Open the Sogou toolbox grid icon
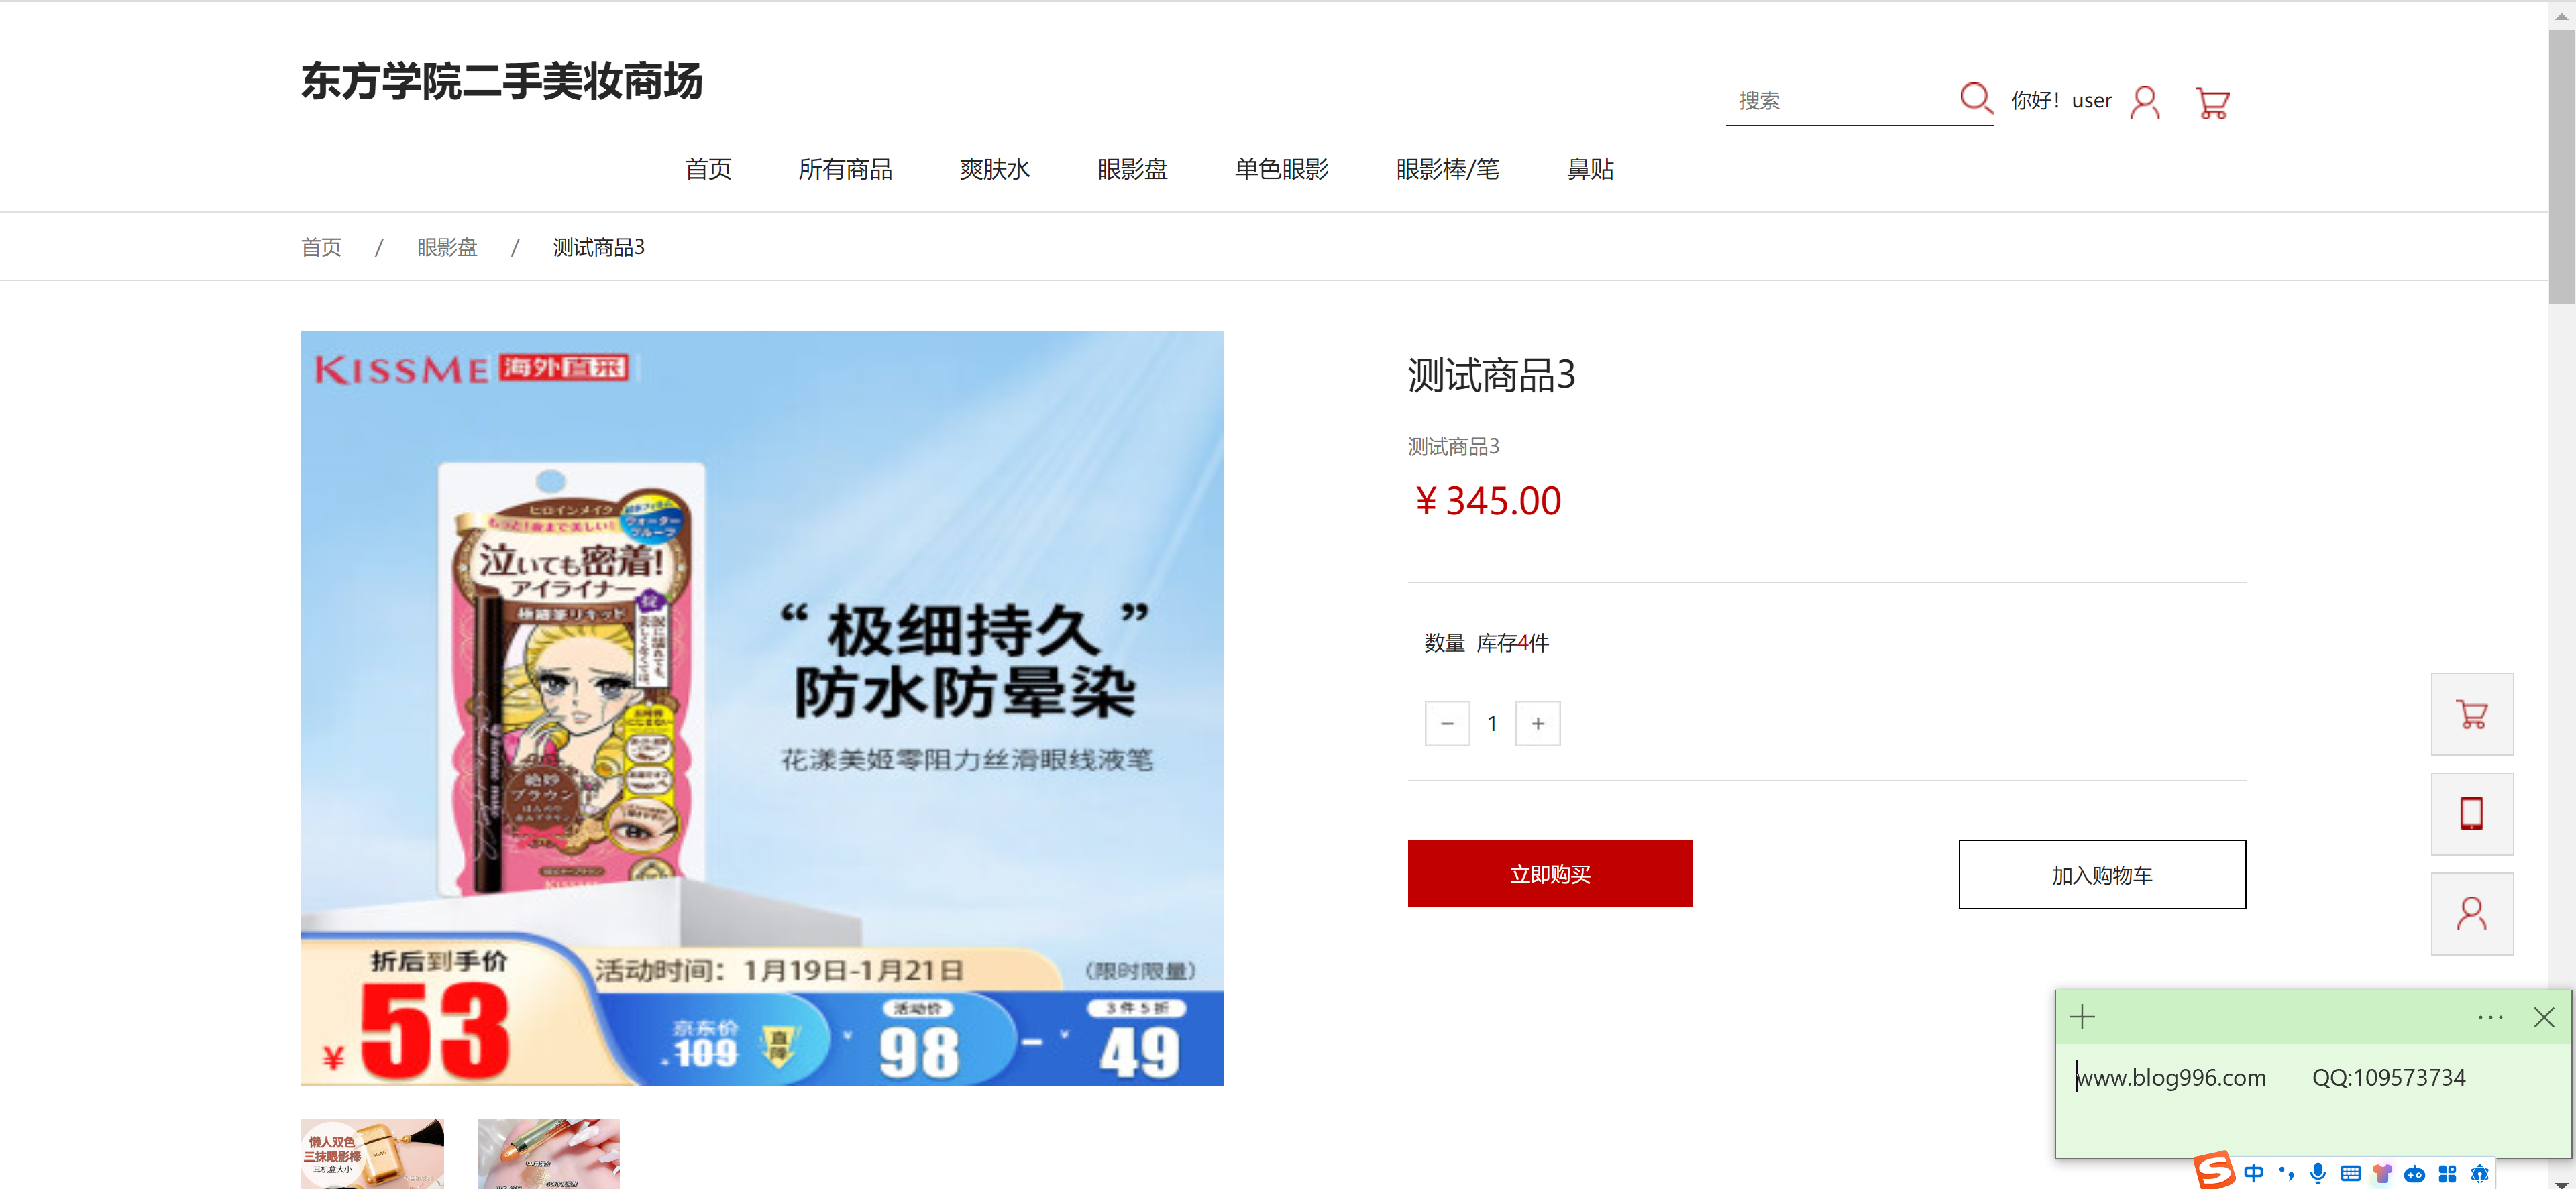 point(2447,1173)
